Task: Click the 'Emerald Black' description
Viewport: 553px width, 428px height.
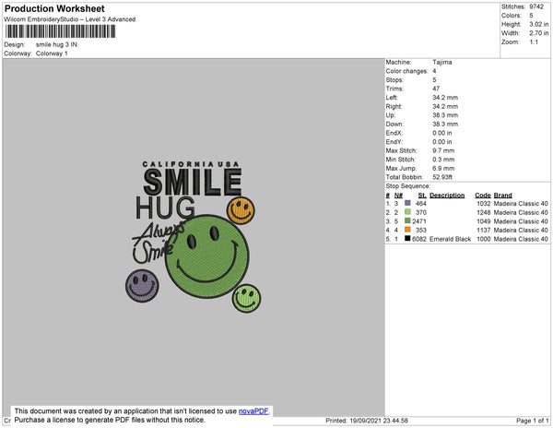Action: click(450, 239)
